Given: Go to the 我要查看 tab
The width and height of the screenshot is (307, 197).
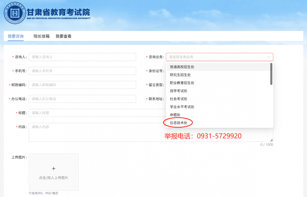Looking at the screenshot, I should [x=63, y=36].
